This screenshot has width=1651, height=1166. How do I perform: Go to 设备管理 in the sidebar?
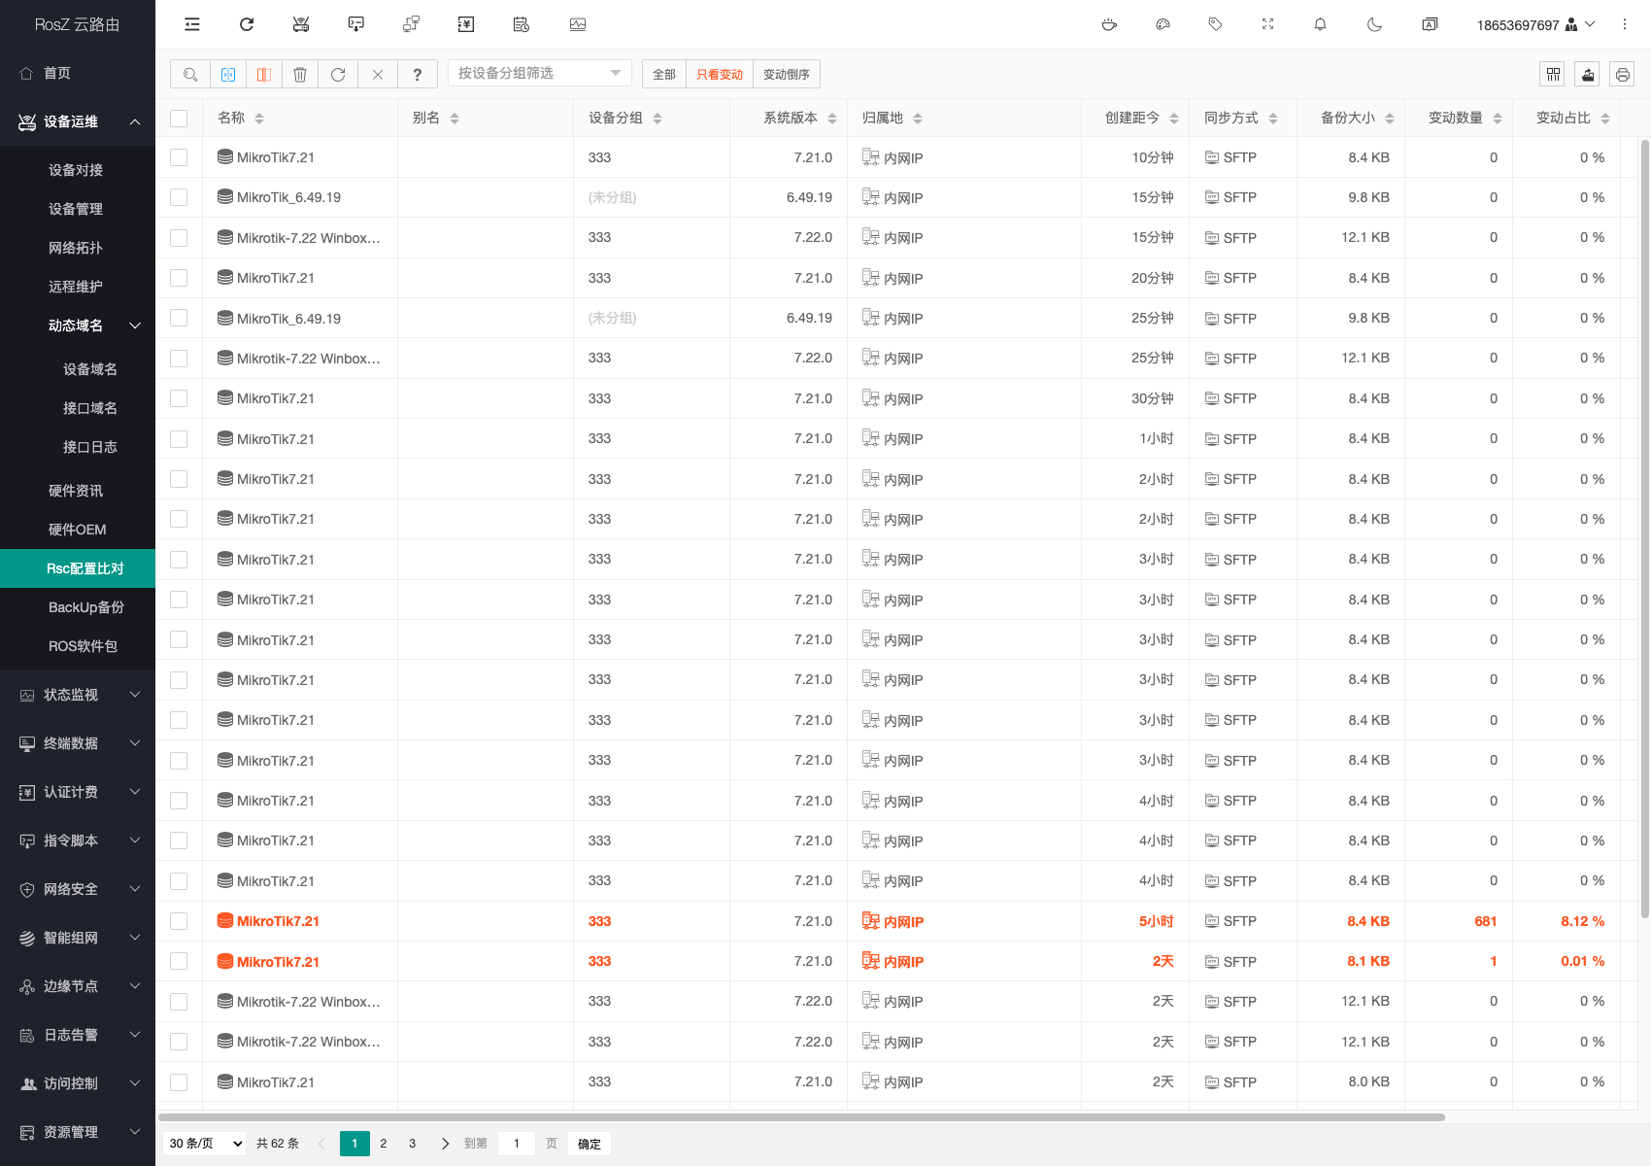pos(76,209)
